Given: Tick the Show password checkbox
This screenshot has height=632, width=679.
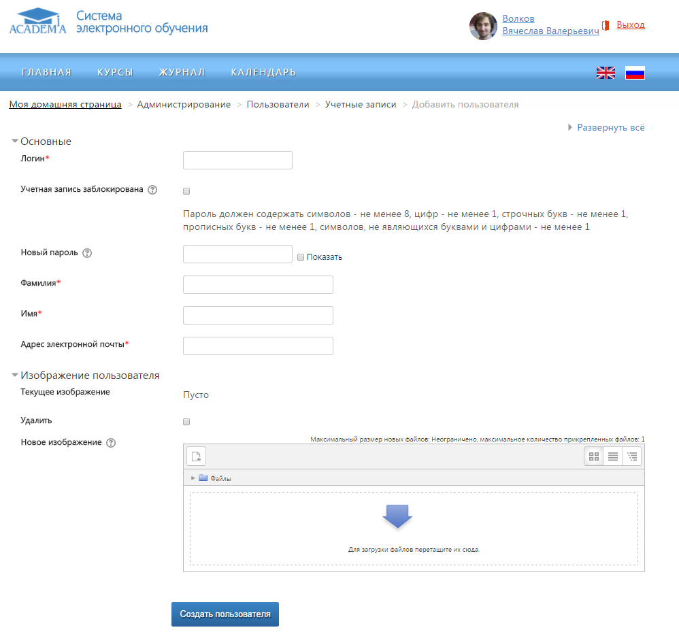Looking at the screenshot, I should pos(301,257).
